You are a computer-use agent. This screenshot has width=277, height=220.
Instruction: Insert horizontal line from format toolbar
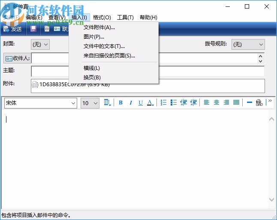point(250,102)
